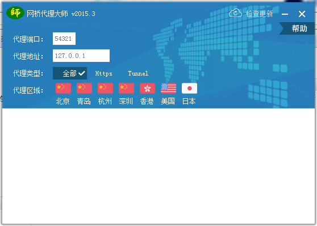
Task: Focus the 代理端口 field showing 54321
Action: [x=64, y=39]
